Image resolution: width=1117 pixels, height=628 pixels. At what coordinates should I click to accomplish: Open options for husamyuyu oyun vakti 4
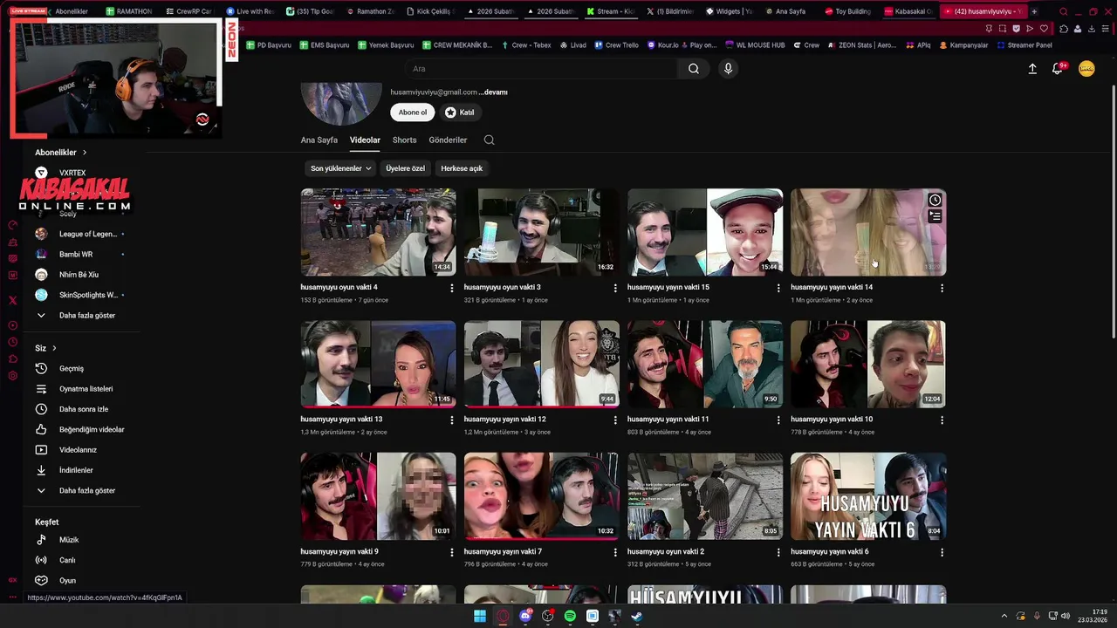click(x=451, y=288)
